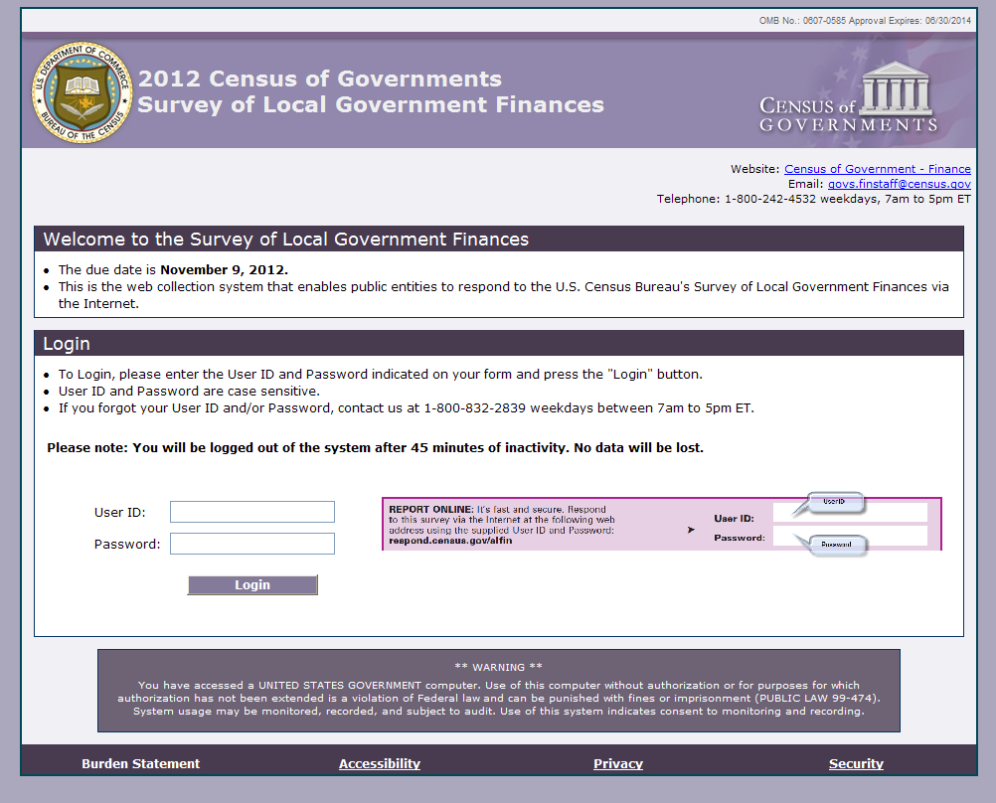The image size is (996, 803).
Task: Click the Census of Governments building logo
Action: [x=849, y=97]
